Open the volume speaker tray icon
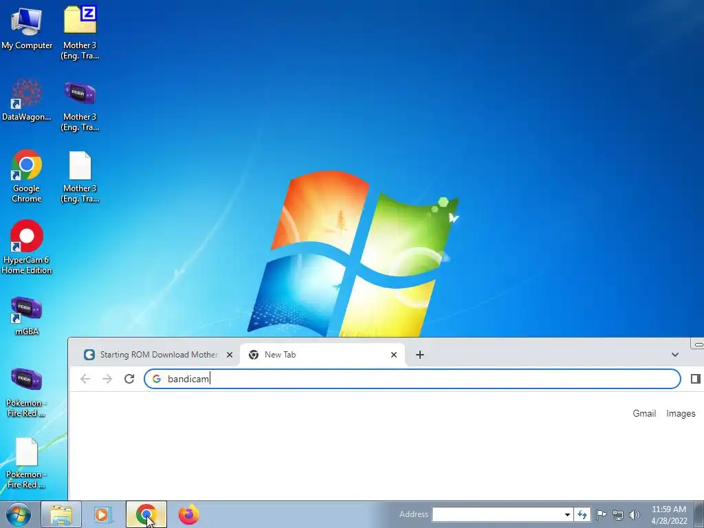The height and width of the screenshot is (528, 704). 635,515
